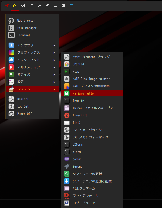Open ファイアウォール entry
The height and width of the screenshot is (208, 162).
click(92, 196)
